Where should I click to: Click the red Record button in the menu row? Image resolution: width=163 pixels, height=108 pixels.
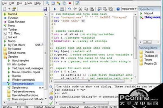70,3
